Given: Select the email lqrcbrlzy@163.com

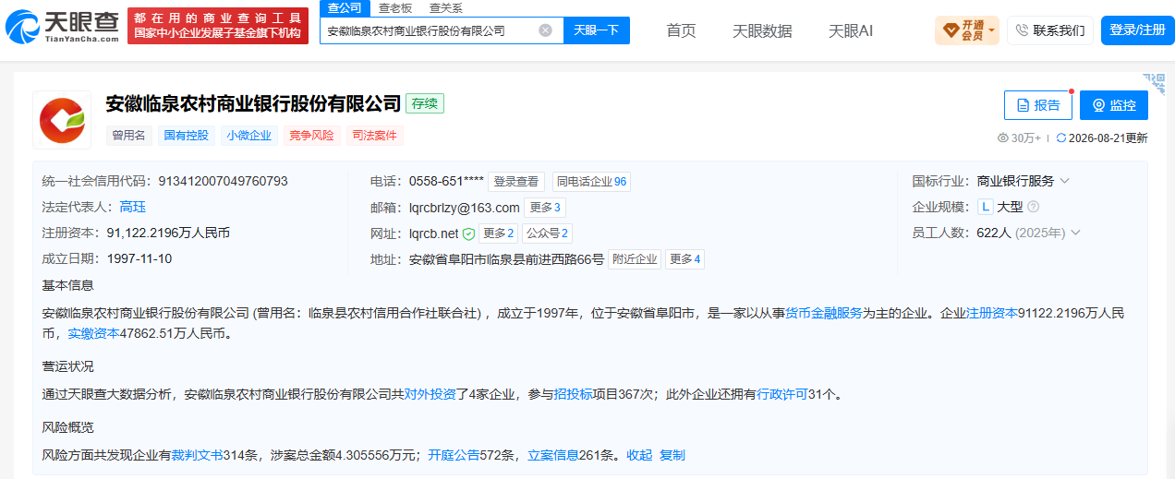Looking at the screenshot, I should (465, 208).
